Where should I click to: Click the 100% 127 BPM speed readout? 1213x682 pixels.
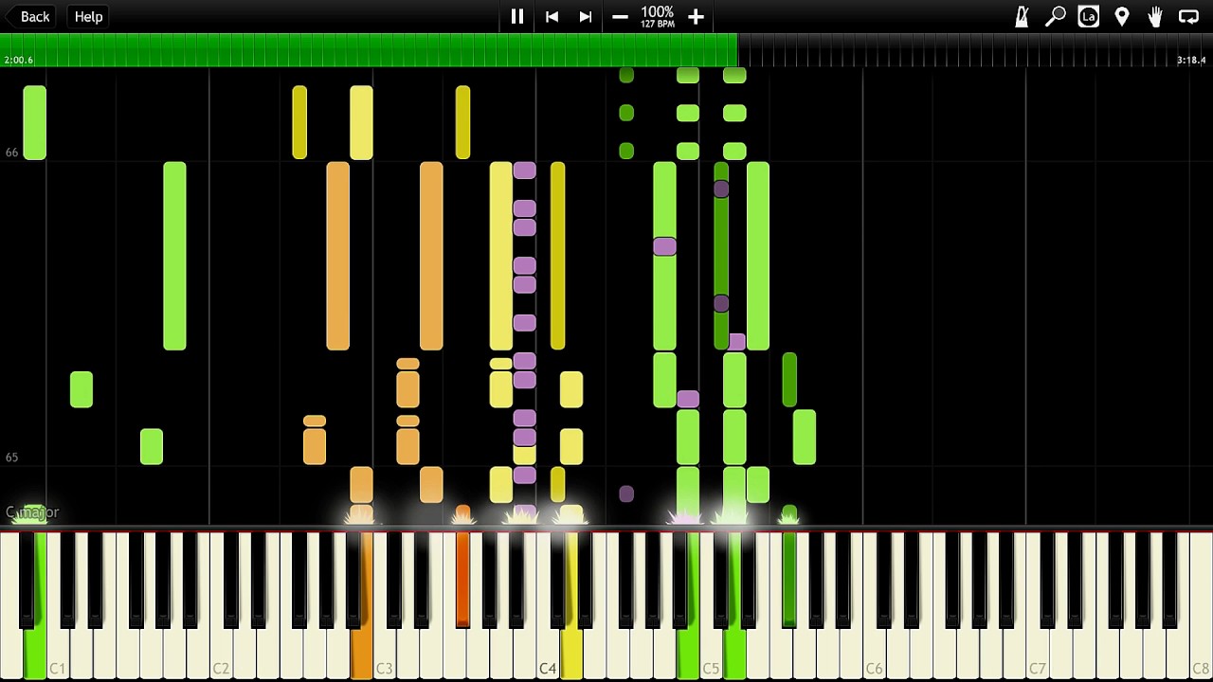tap(658, 16)
